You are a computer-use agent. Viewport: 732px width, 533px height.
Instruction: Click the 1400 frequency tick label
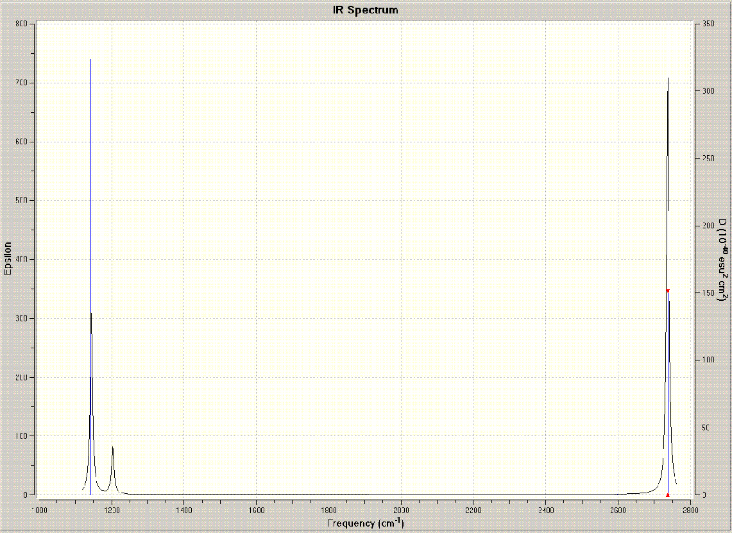(x=184, y=510)
